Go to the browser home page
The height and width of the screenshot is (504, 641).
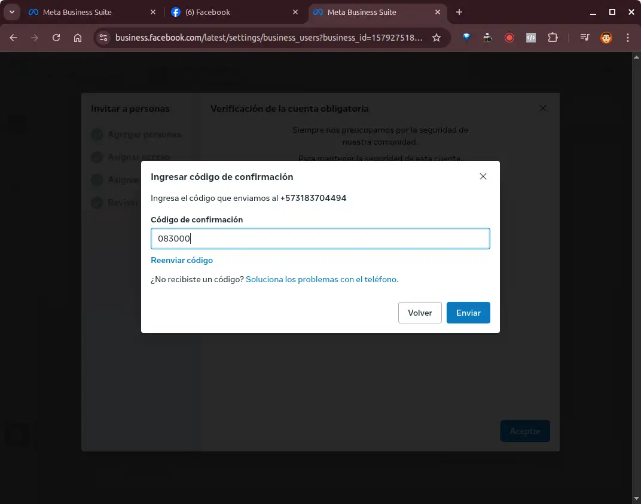point(78,38)
